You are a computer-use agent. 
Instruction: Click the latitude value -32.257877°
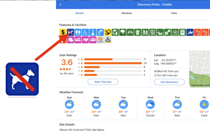point(168,60)
